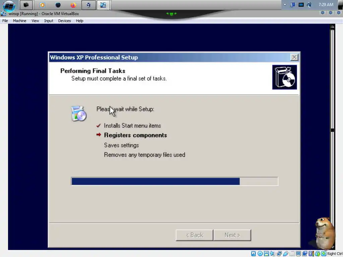Click the shared folders status icon

coord(292,254)
